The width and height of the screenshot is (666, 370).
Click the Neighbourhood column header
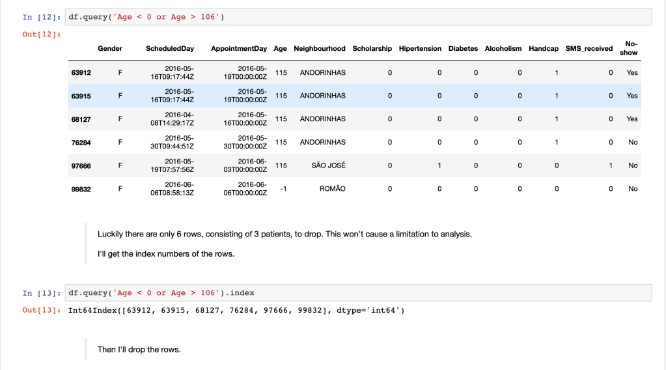click(320, 49)
